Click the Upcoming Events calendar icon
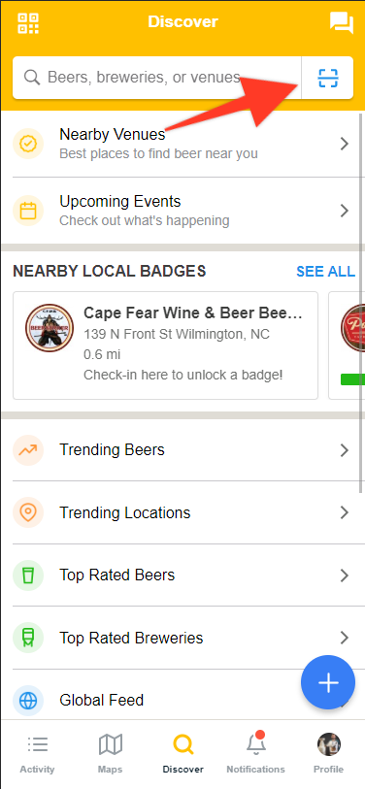The width and height of the screenshot is (365, 789). coord(28,211)
